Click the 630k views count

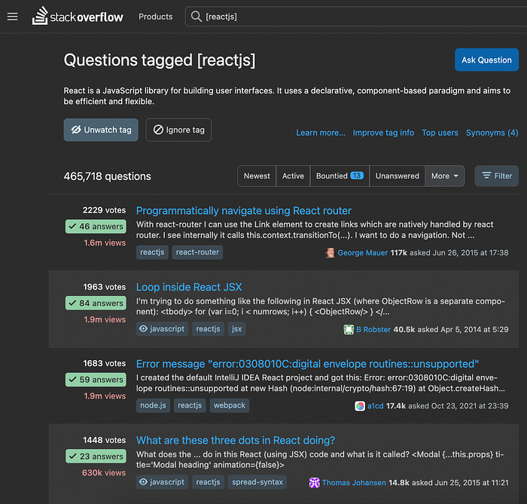tap(104, 472)
